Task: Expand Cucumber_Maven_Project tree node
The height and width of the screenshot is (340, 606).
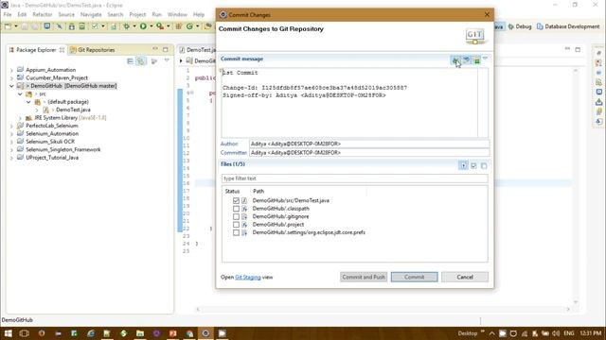Action: tap(11, 78)
